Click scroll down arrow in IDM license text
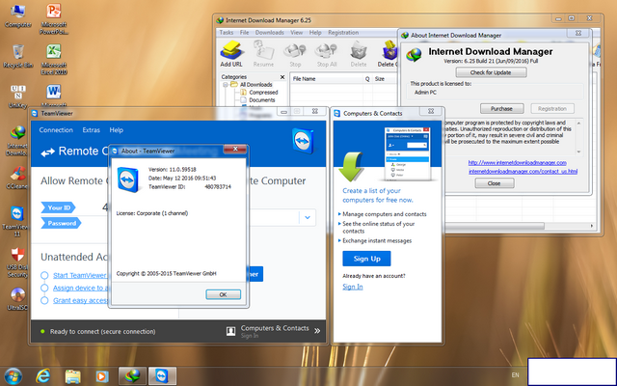Viewport: 617px width, 386px height. click(578, 152)
